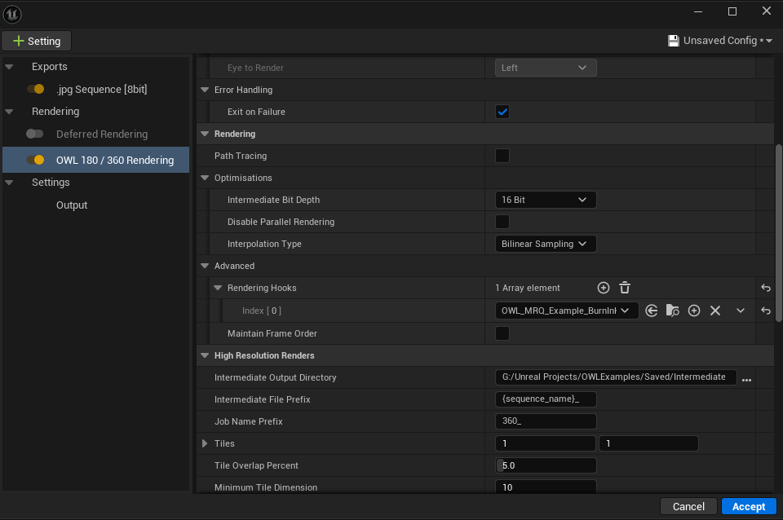Open Interpolation Type dropdown
Viewport: 783px width, 520px height.
tap(546, 244)
